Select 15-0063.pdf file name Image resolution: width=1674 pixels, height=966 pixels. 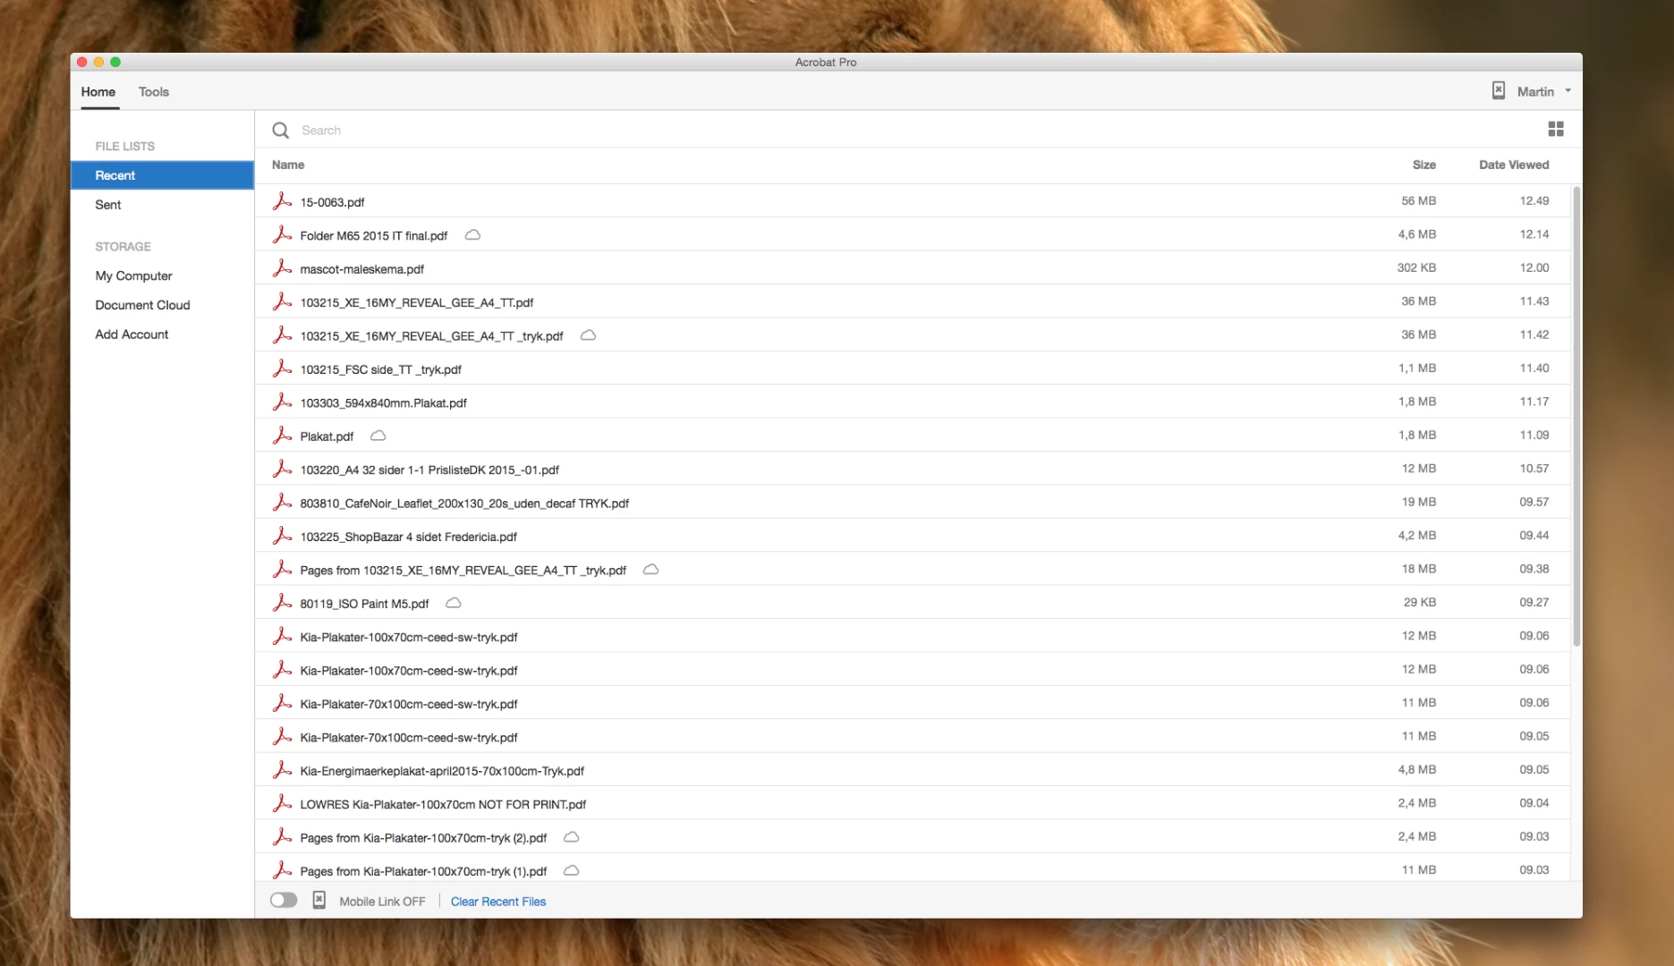coord(332,202)
